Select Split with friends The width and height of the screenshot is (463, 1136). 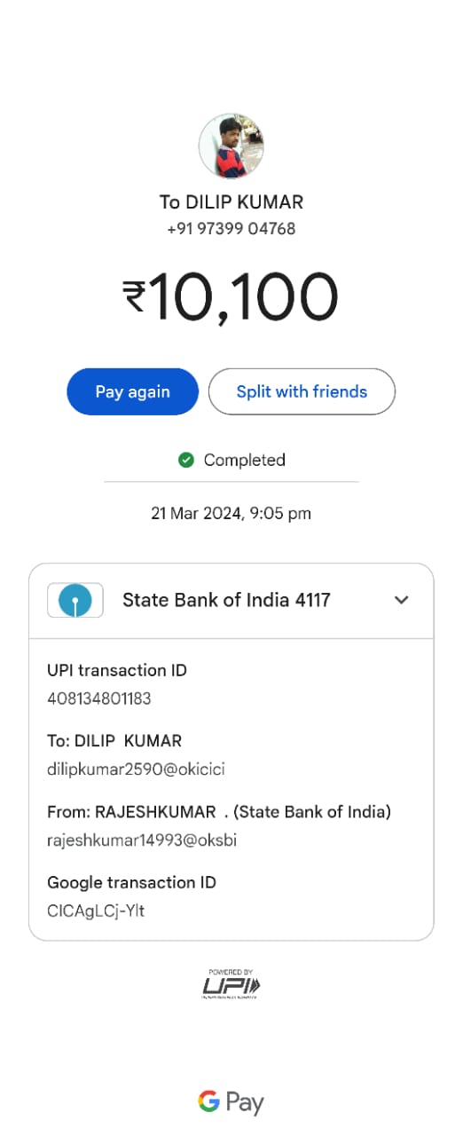(302, 391)
